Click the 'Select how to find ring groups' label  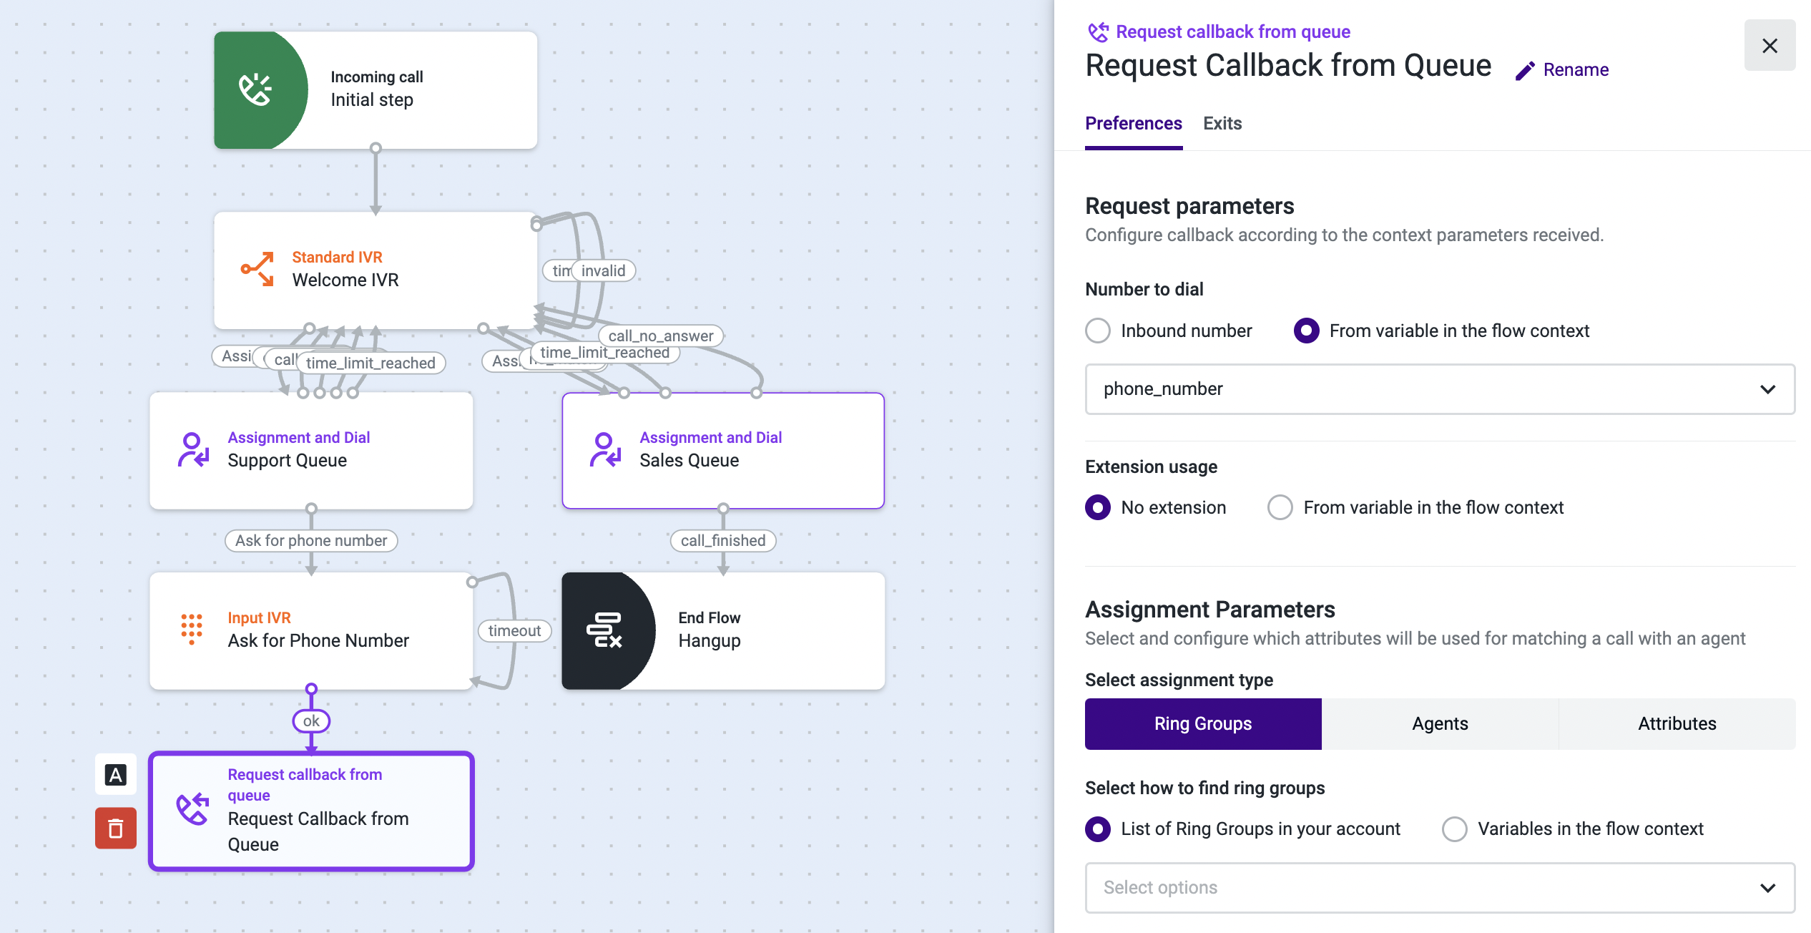[x=1205, y=788]
